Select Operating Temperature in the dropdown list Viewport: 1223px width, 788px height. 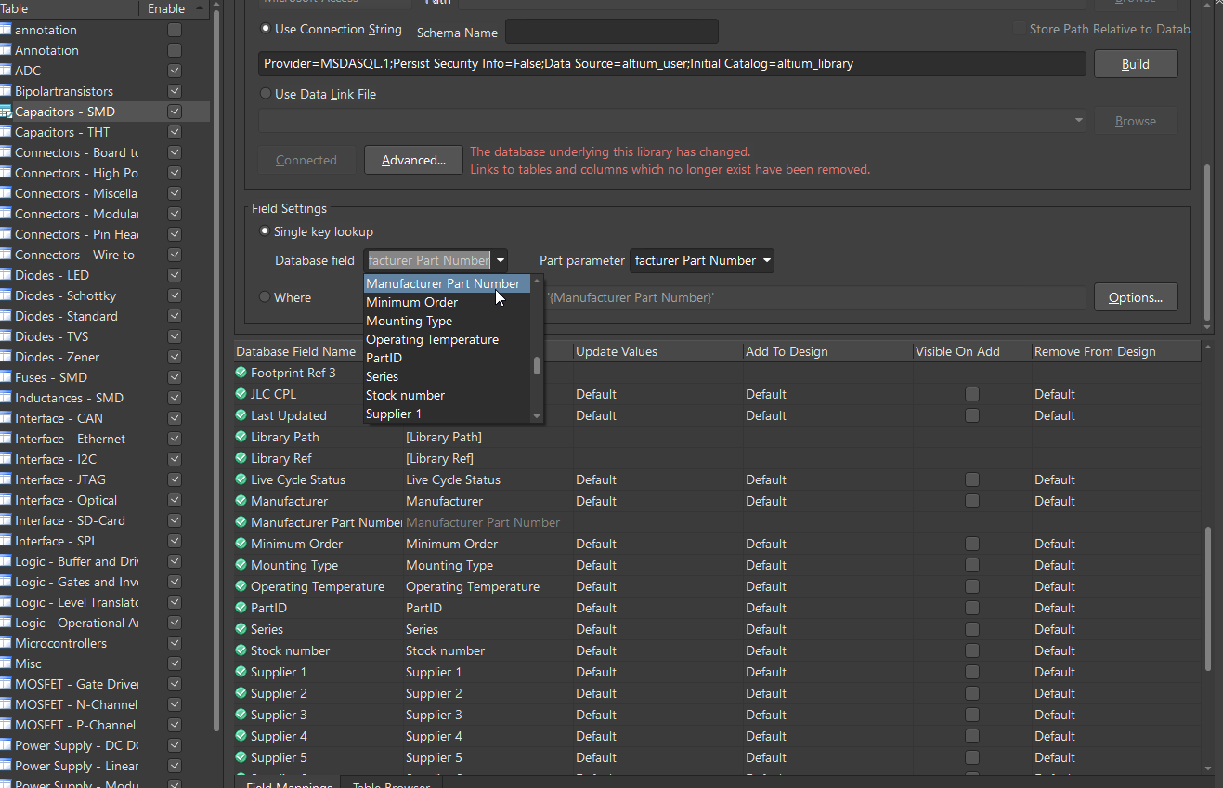coord(432,339)
